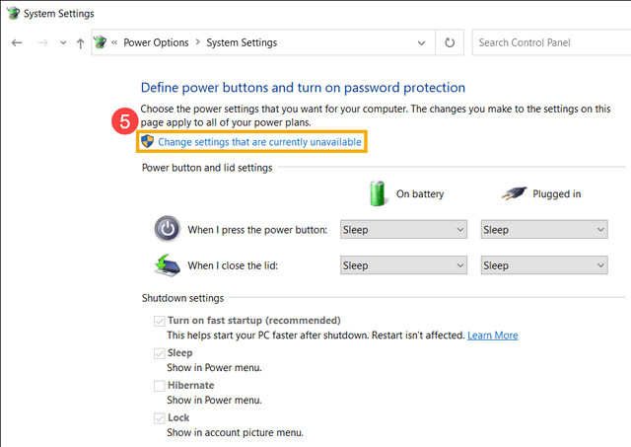This screenshot has width=631, height=447.
Task: Click the Up one level arrow
Action: (80, 43)
